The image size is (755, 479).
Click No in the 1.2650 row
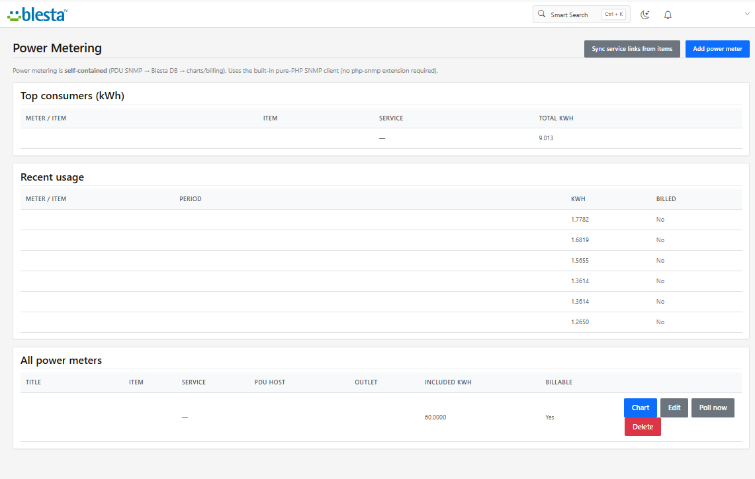click(660, 322)
